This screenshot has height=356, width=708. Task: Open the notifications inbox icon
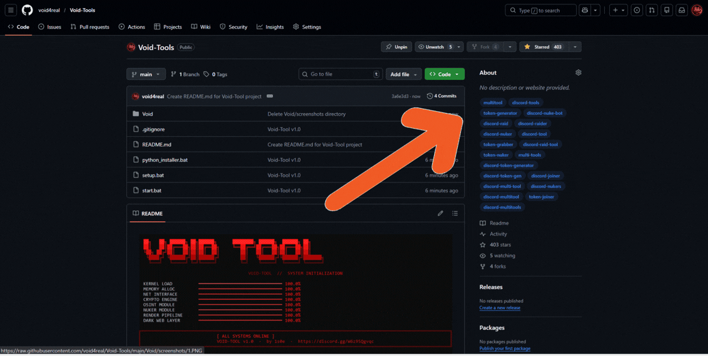682,10
